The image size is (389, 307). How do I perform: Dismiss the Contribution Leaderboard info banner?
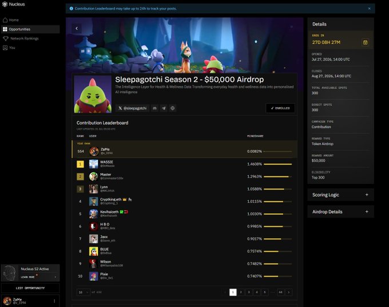[x=369, y=9]
